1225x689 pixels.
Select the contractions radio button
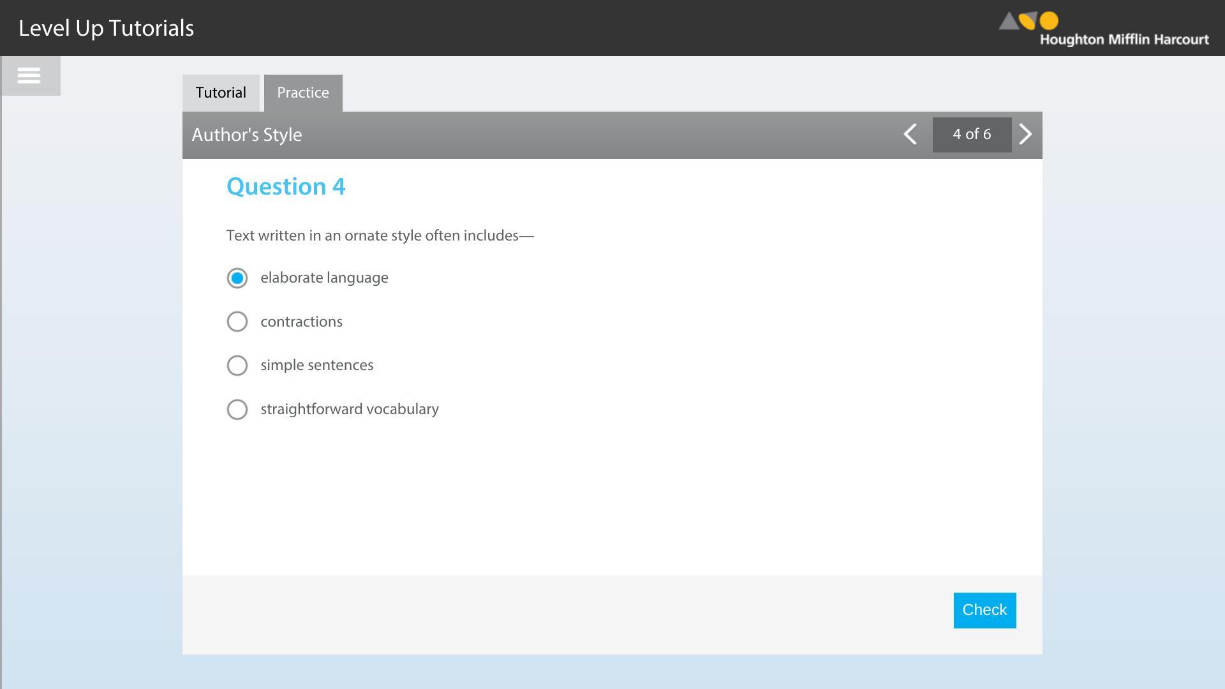coord(237,322)
